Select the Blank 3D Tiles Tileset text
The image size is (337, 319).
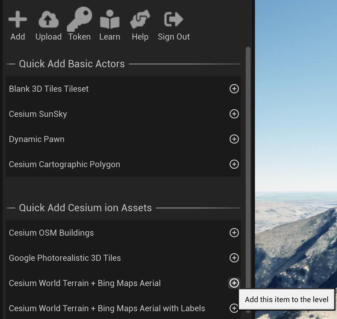[49, 89]
